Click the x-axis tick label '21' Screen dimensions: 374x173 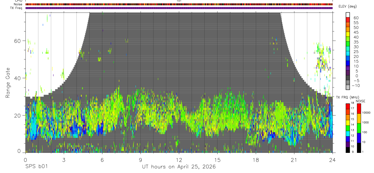pos(294,160)
